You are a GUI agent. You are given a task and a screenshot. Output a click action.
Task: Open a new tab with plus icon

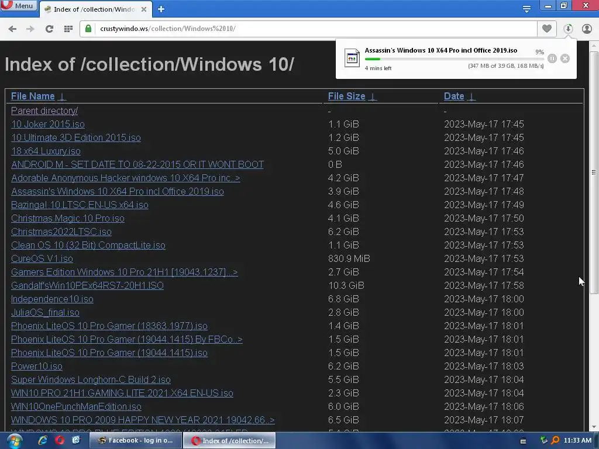(161, 9)
